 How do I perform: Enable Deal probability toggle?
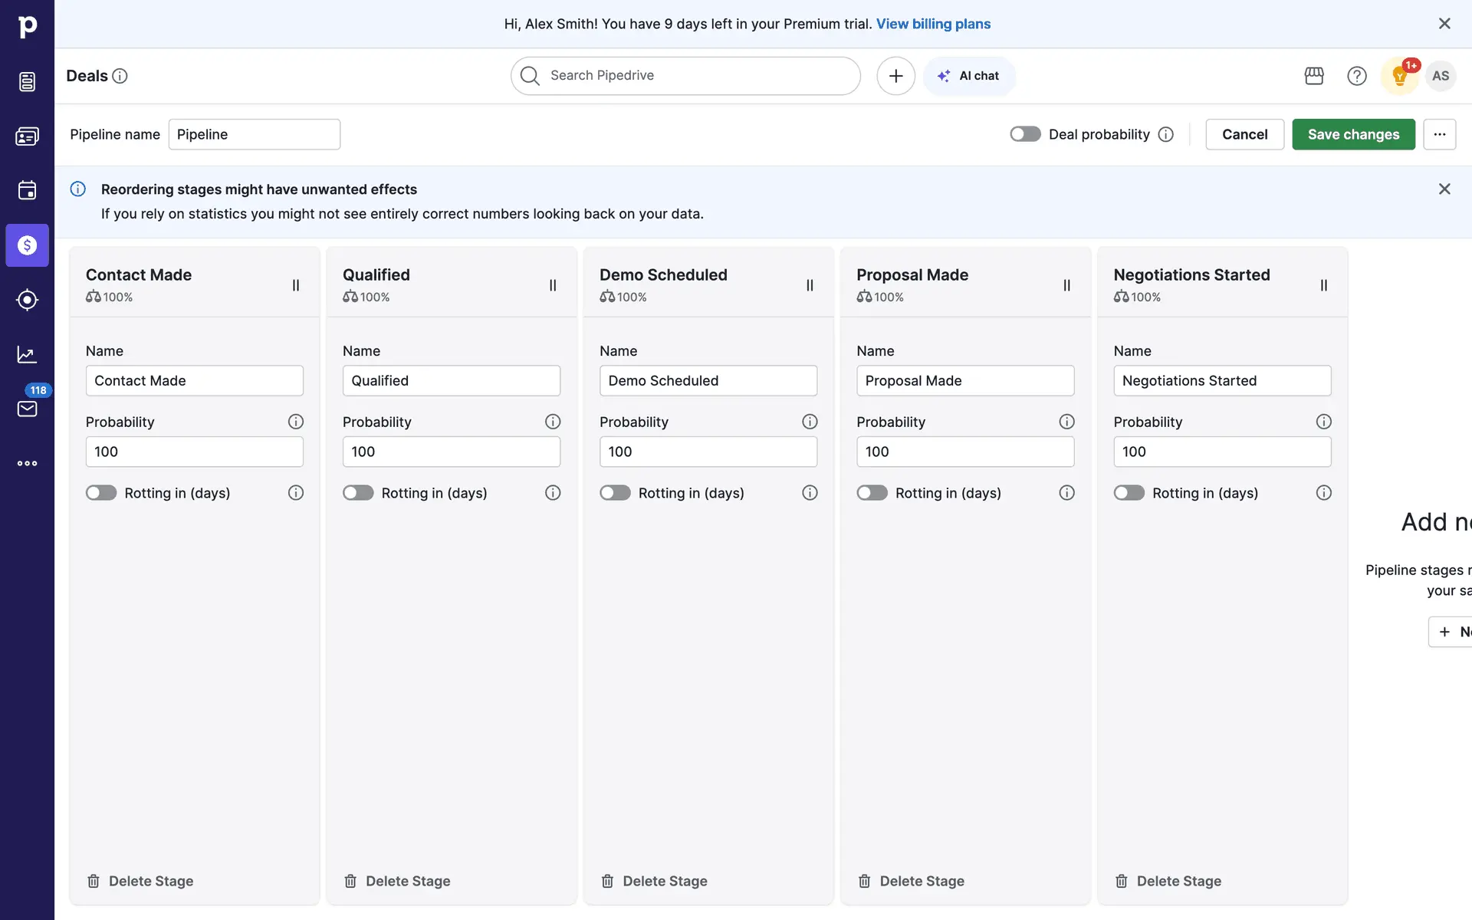point(1025,134)
